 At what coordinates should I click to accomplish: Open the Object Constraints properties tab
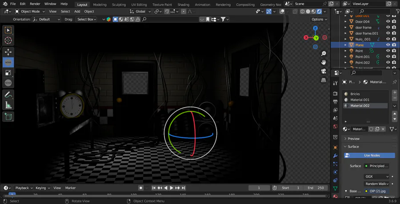(x=336, y=180)
